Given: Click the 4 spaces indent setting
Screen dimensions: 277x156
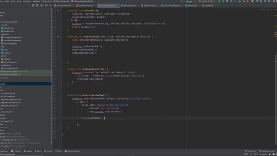Looking at the screenshot, I should coord(264,154).
